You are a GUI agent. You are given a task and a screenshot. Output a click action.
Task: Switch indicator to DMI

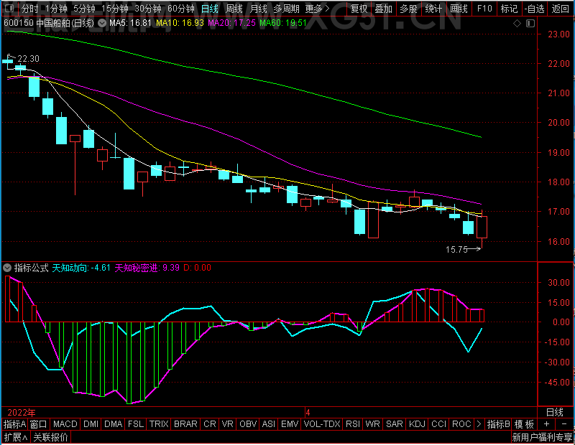pos(91,424)
